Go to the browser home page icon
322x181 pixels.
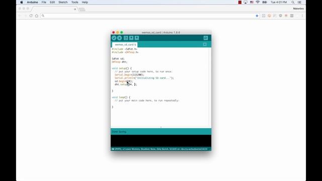tap(37, 16)
